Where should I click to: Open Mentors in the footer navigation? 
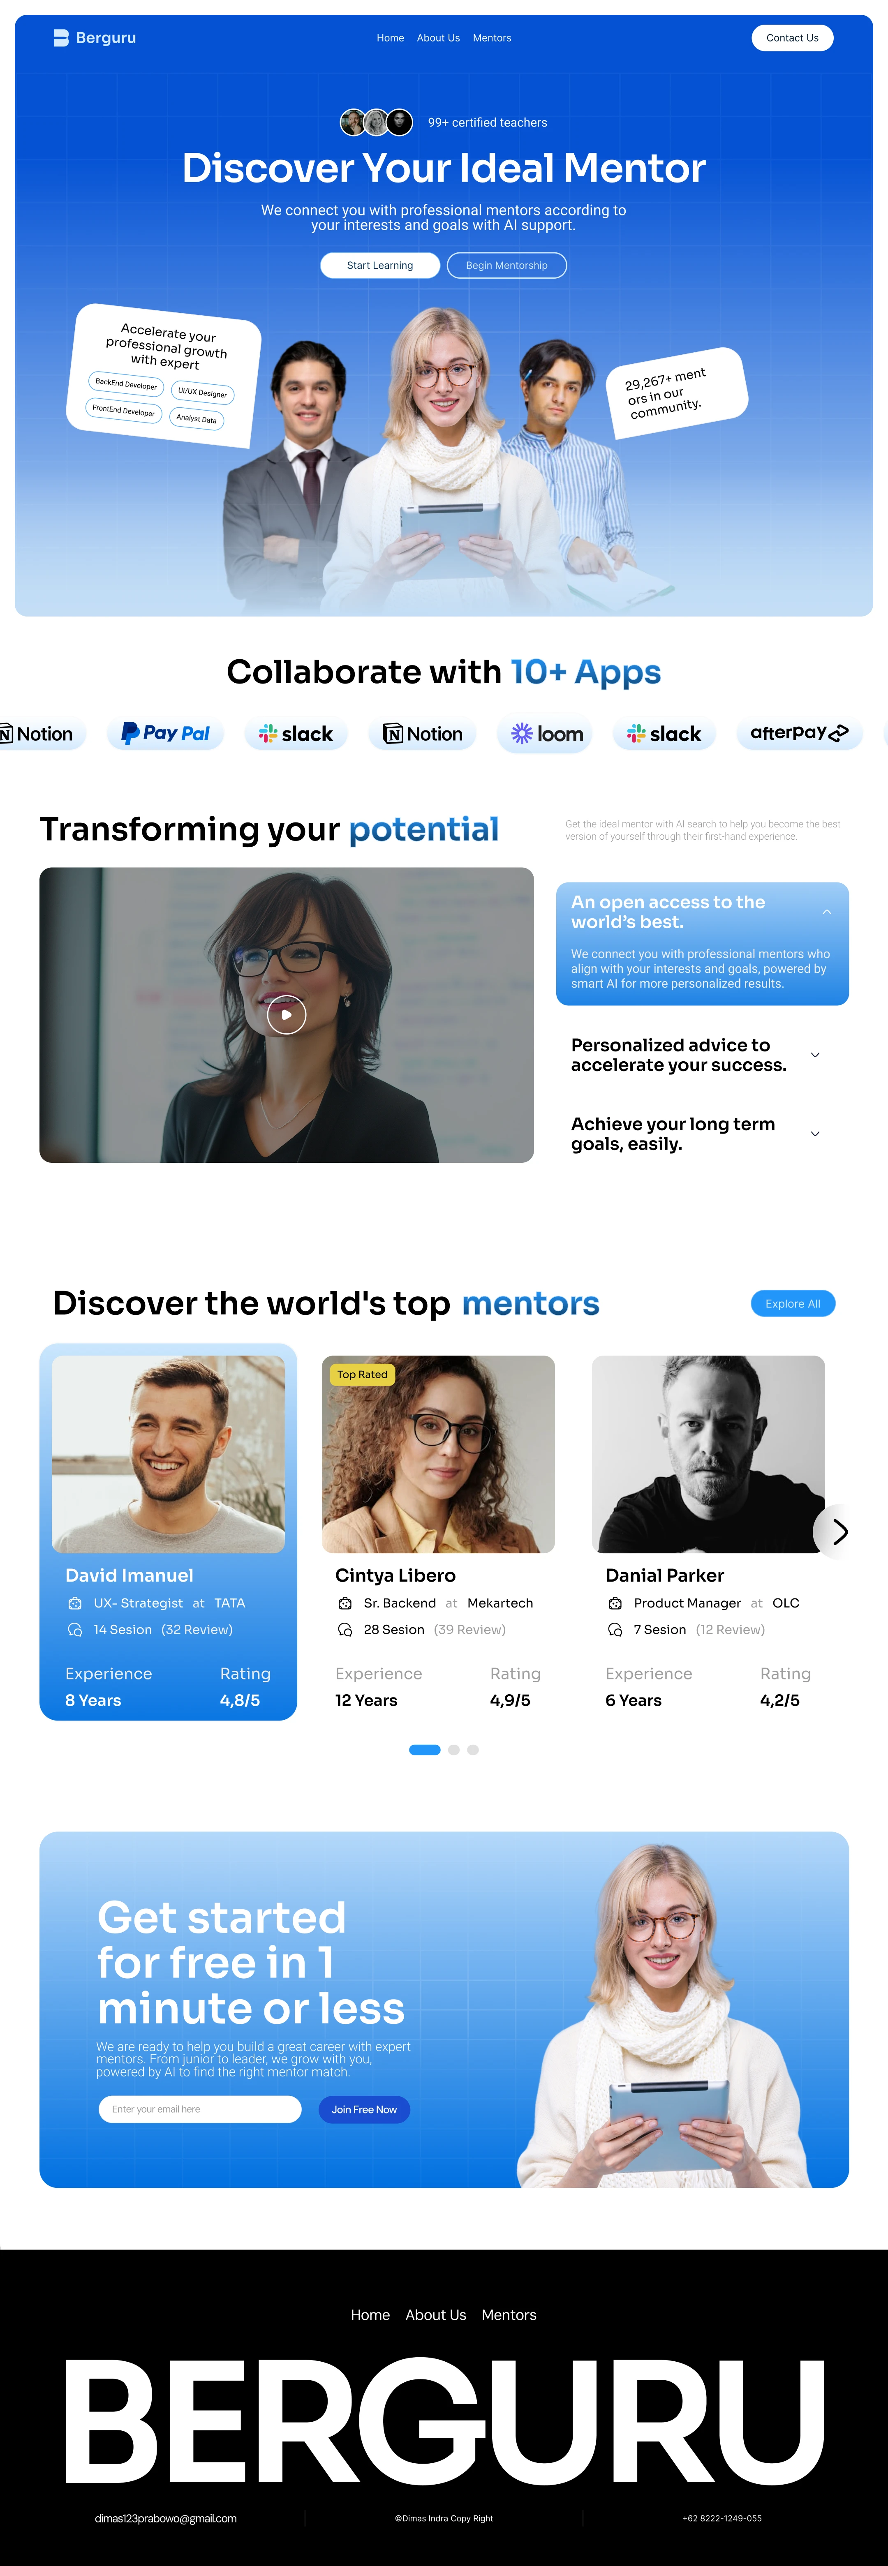tap(508, 2315)
